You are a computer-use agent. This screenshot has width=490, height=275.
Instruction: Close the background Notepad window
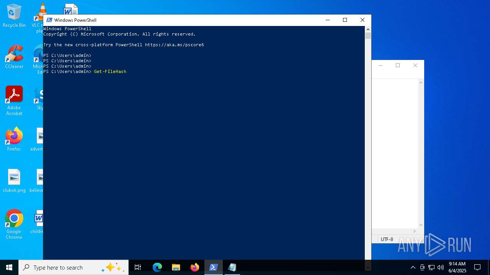(x=415, y=65)
